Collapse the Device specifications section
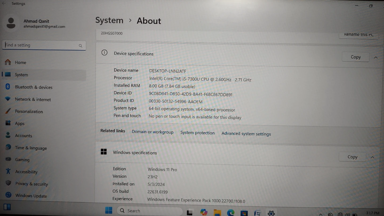Viewport: 384px width, 216px height. coord(376,57)
